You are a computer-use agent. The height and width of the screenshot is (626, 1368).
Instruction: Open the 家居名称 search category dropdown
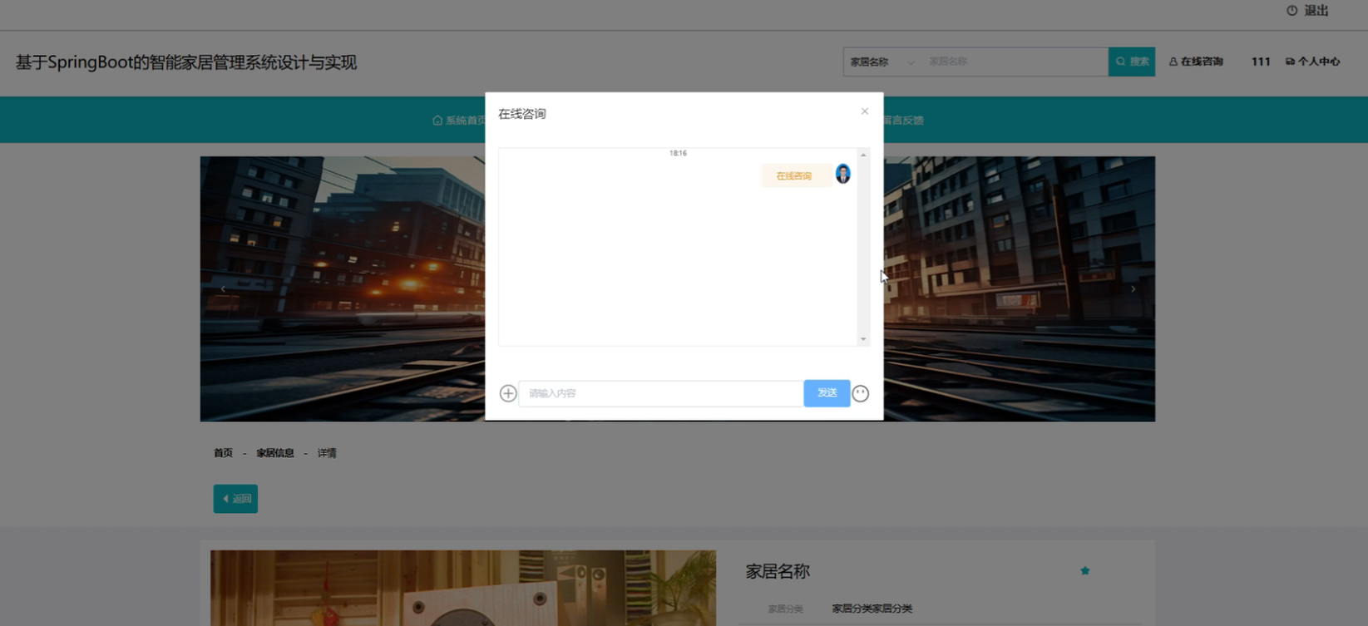coord(882,62)
